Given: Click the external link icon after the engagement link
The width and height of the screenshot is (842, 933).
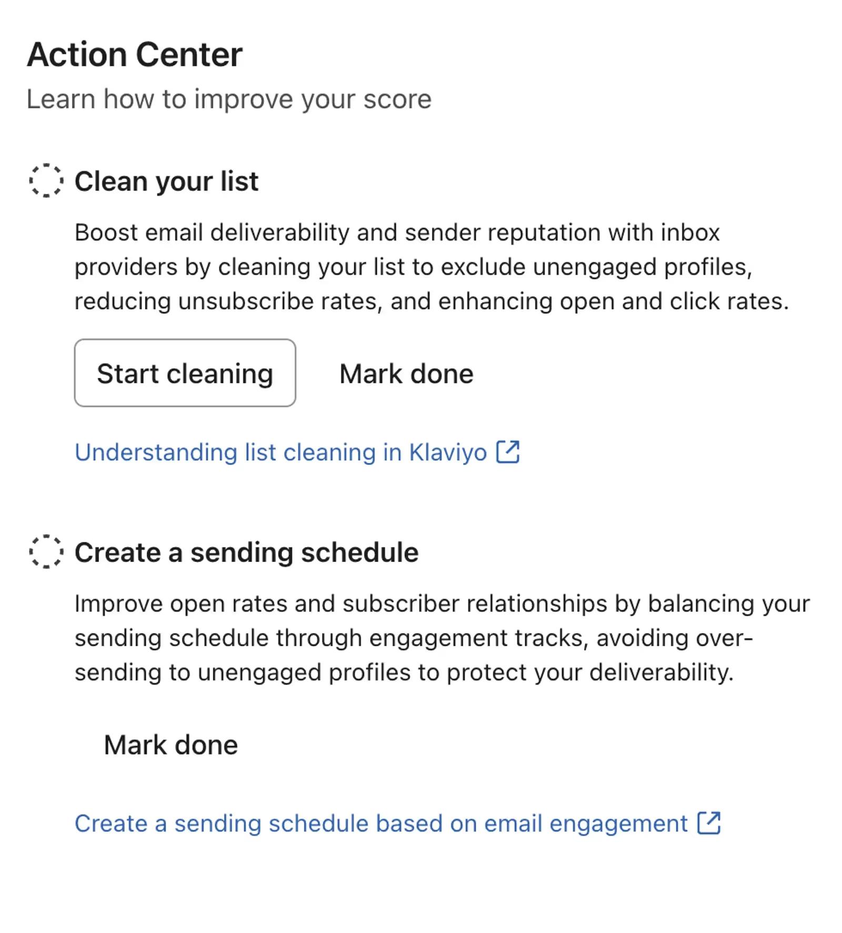Looking at the screenshot, I should pos(710,824).
